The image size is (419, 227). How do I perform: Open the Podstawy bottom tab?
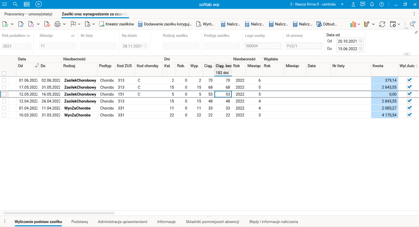80,222
